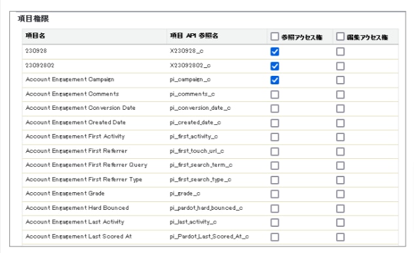Viewport: 414px width, 253px height.
Task: Select the Account Engagement First Referrer Query name
Action: point(86,165)
